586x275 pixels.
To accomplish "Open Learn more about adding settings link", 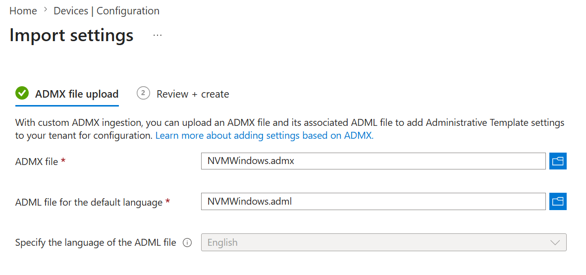I will [265, 136].
